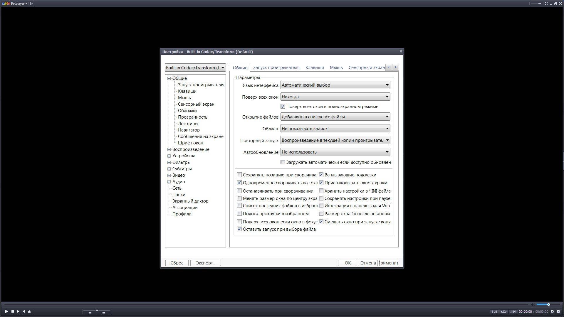Switch to the Мышь tab
The image size is (564, 317).
[336, 68]
